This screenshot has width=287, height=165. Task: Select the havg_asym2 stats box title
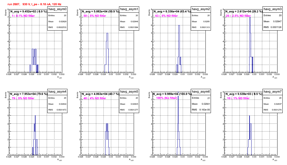tap(201, 9)
